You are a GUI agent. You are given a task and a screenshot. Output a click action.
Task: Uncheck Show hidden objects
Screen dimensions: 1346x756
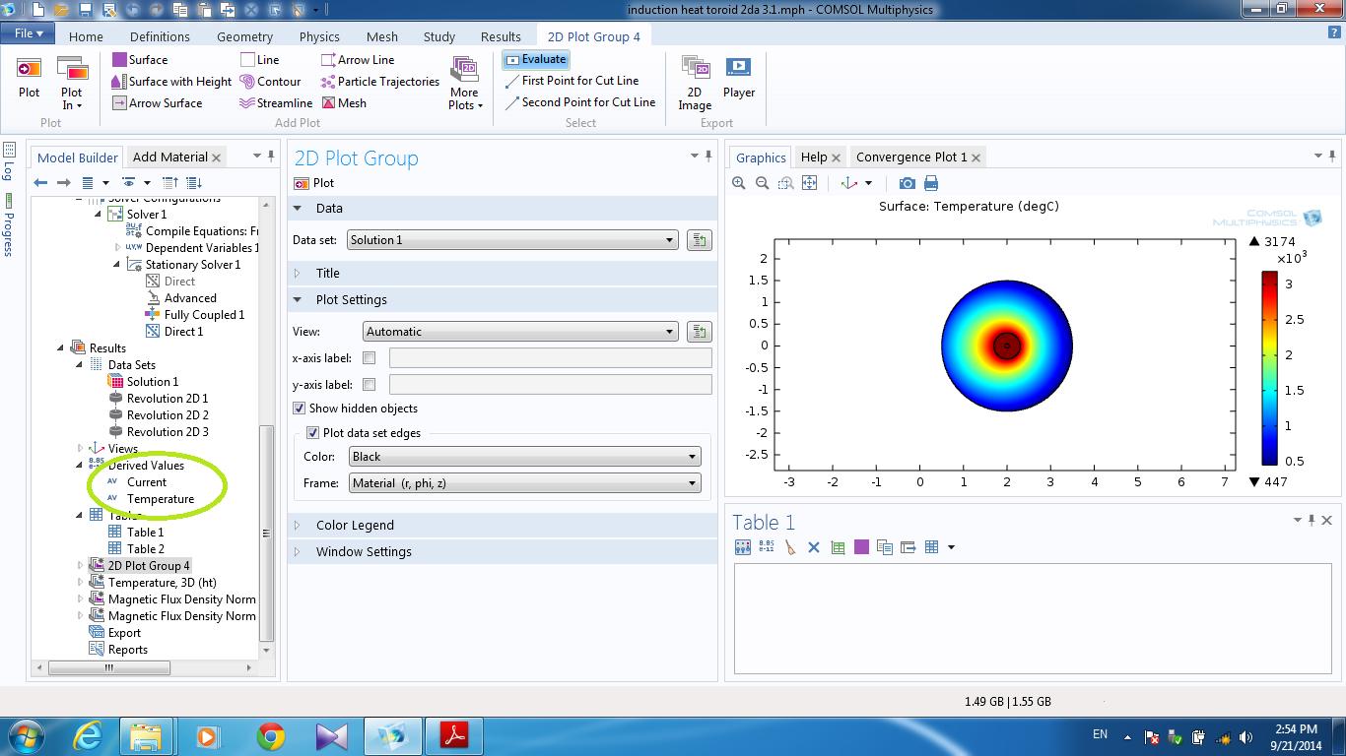coord(300,409)
